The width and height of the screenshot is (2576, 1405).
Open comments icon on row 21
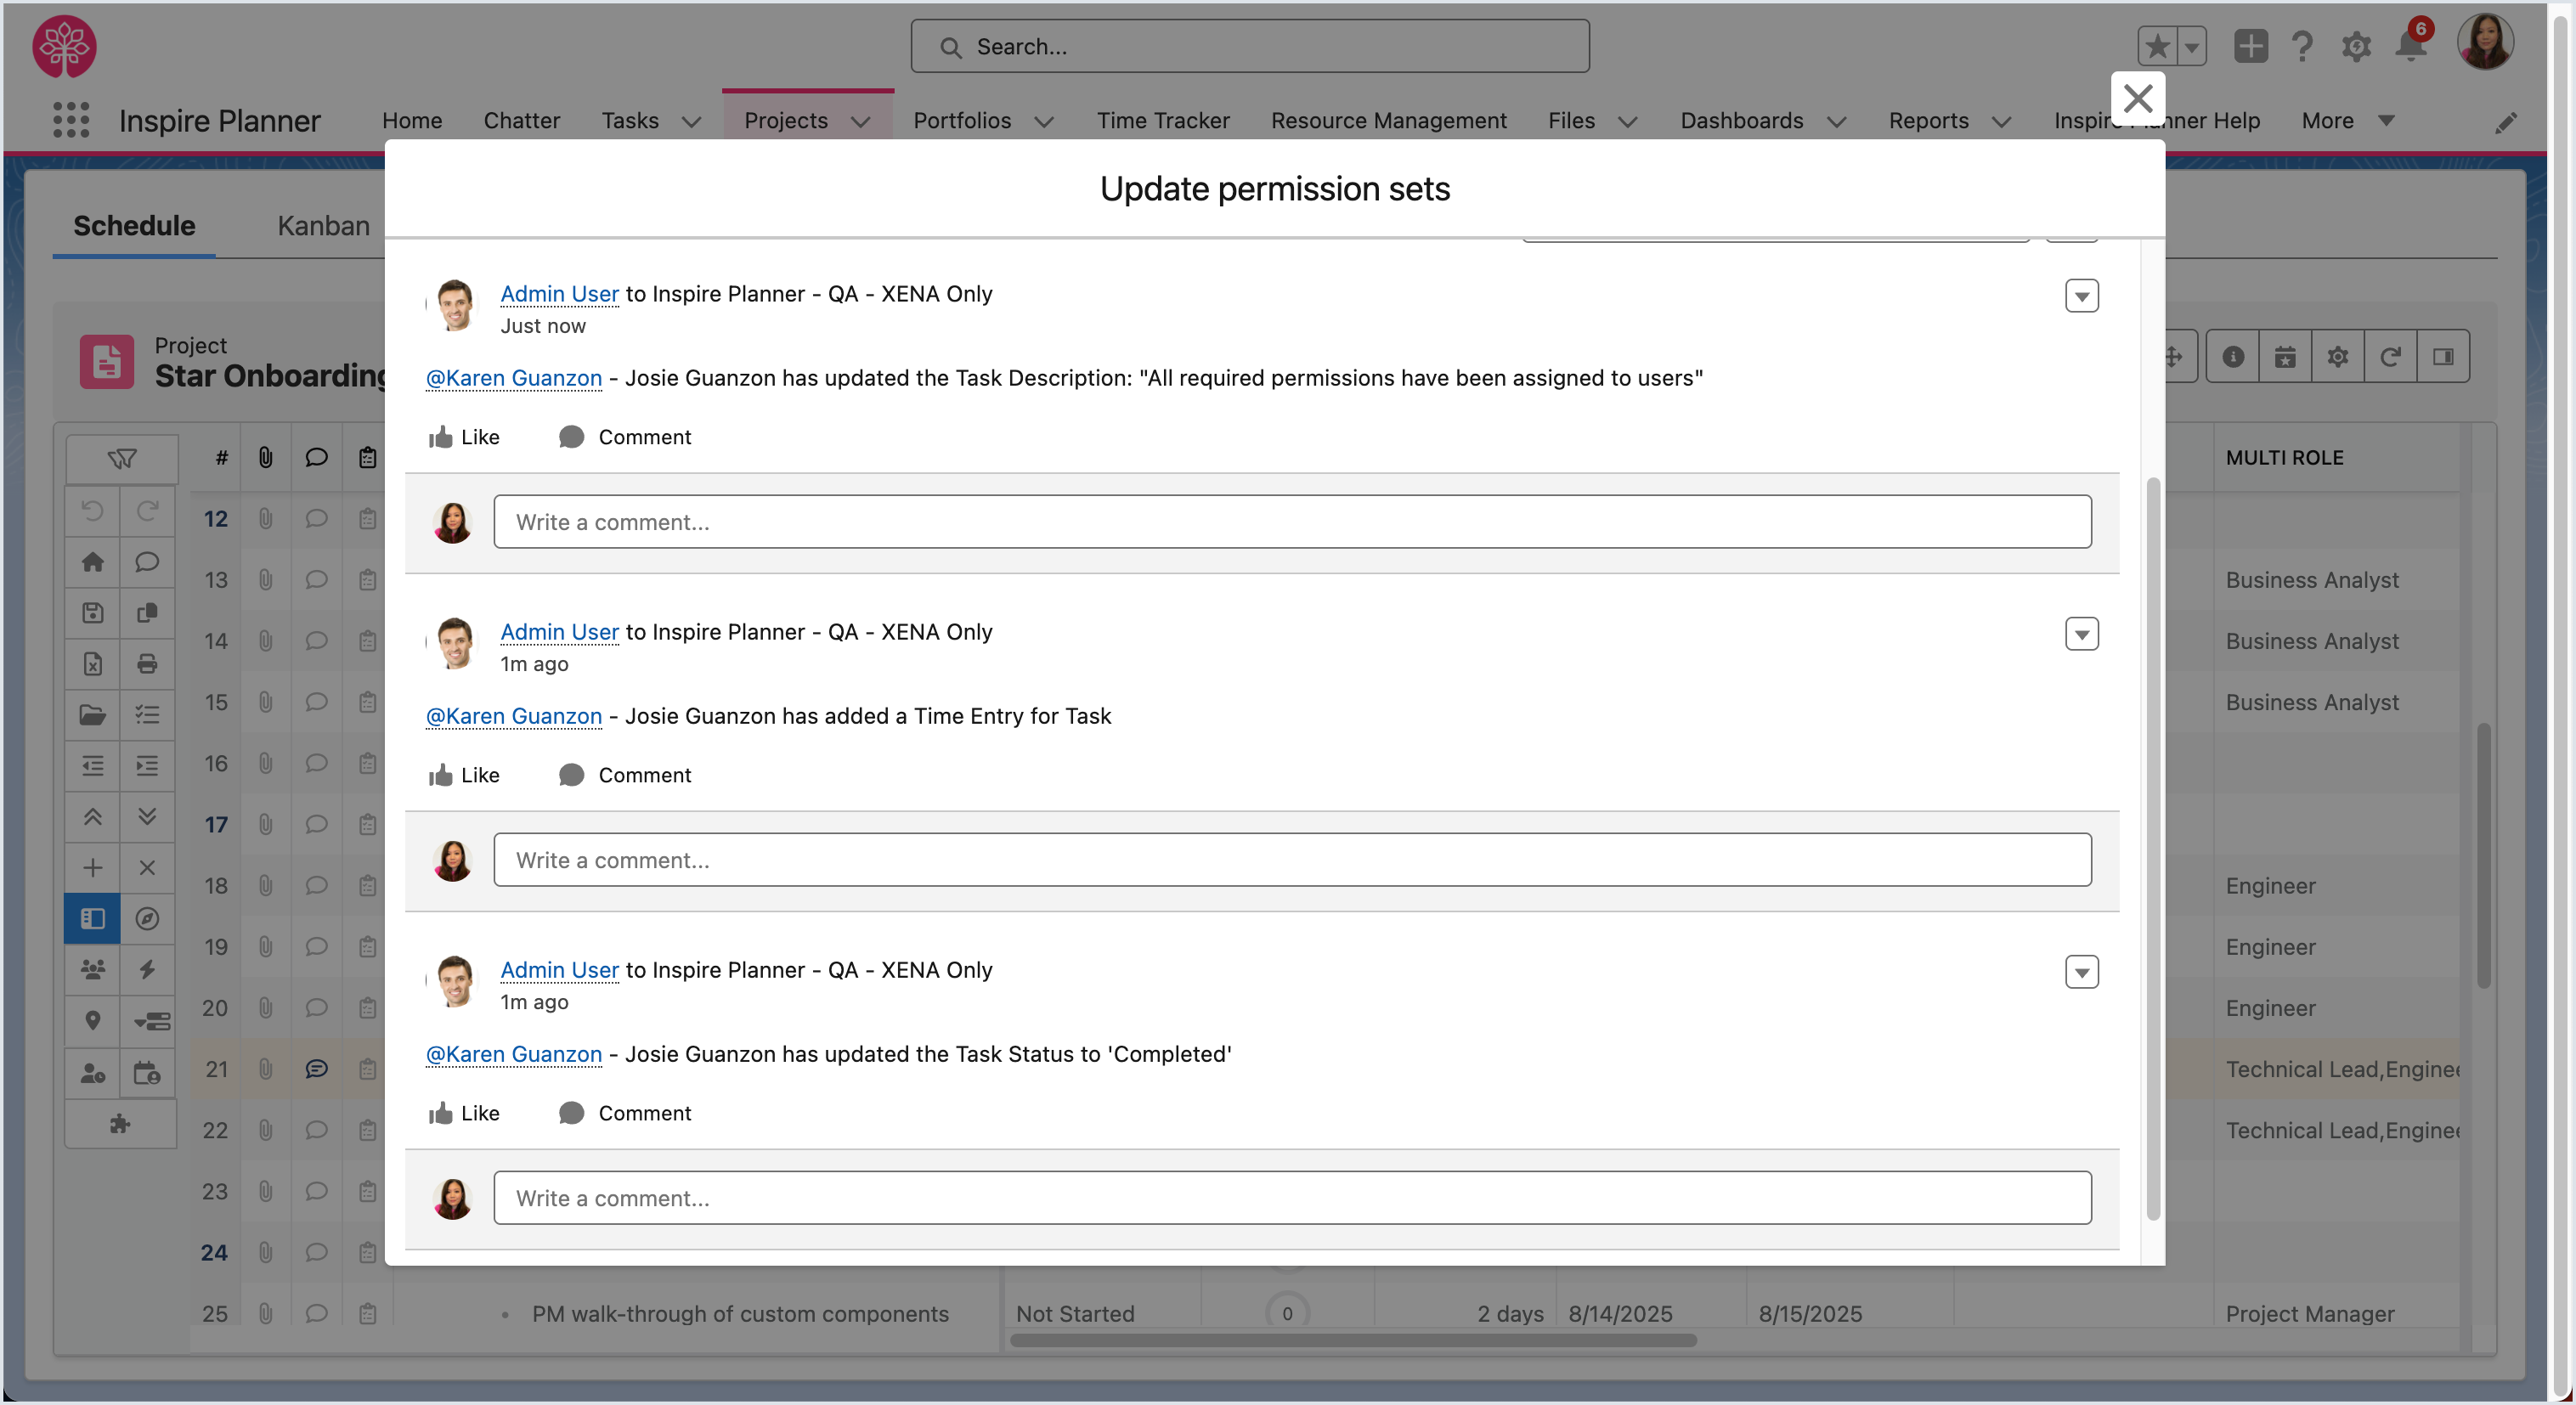316,1069
